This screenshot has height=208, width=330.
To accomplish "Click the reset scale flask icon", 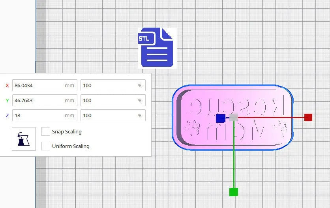I will [24, 139].
